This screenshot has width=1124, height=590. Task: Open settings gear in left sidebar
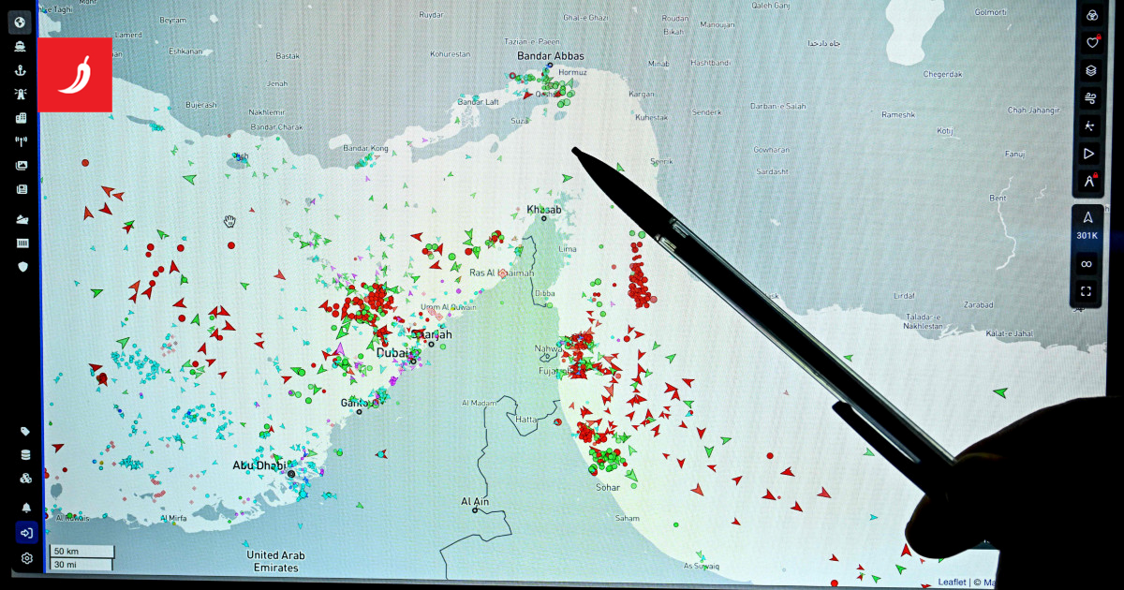pos(26,558)
